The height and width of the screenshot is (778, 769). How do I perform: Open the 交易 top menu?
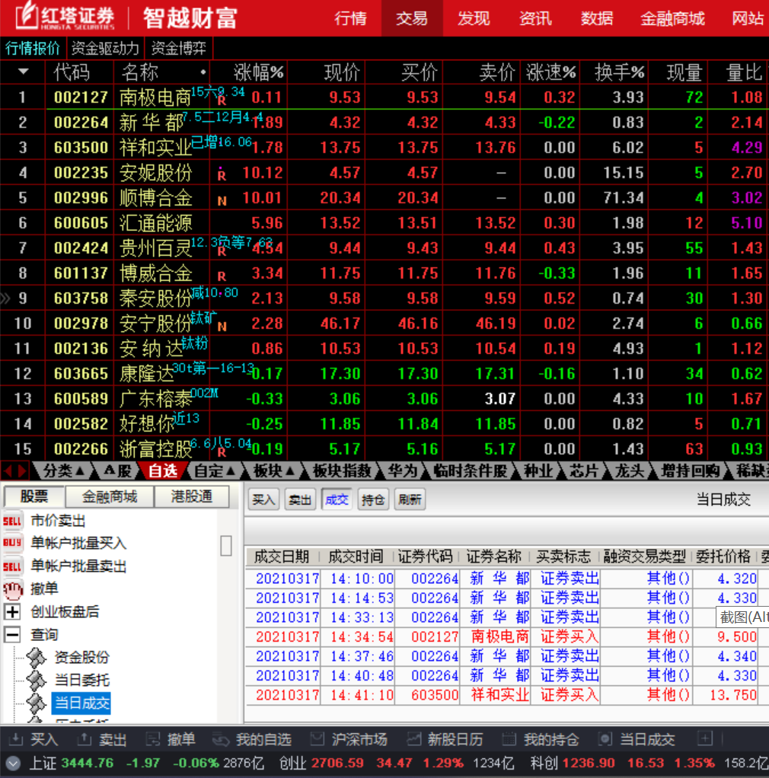click(412, 18)
